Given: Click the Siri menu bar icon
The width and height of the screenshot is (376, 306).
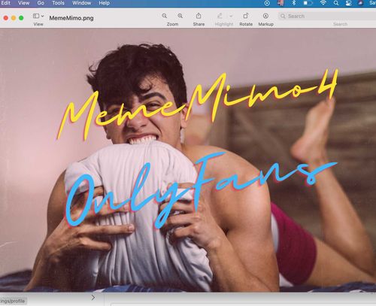Looking at the screenshot, I should (360, 3).
